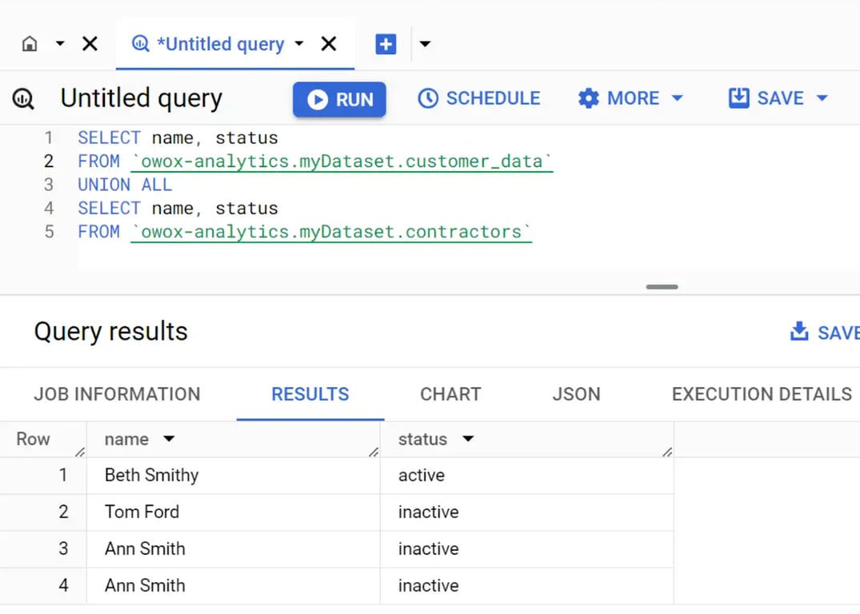This screenshot has width=860, height=614.
Task: Click the home tab icon
Action: tap(30, 43)
